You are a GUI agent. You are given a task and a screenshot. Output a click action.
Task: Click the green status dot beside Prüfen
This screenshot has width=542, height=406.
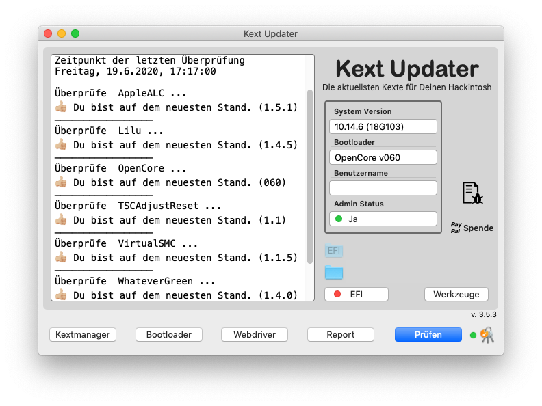click(473, 335)
